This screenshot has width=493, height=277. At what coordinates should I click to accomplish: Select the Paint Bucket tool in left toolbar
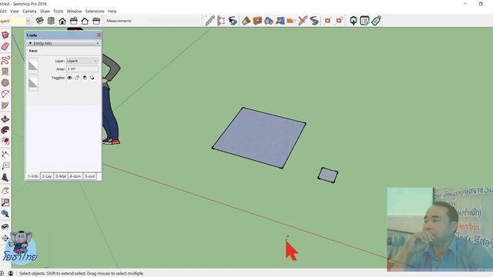tap(5, 35)
